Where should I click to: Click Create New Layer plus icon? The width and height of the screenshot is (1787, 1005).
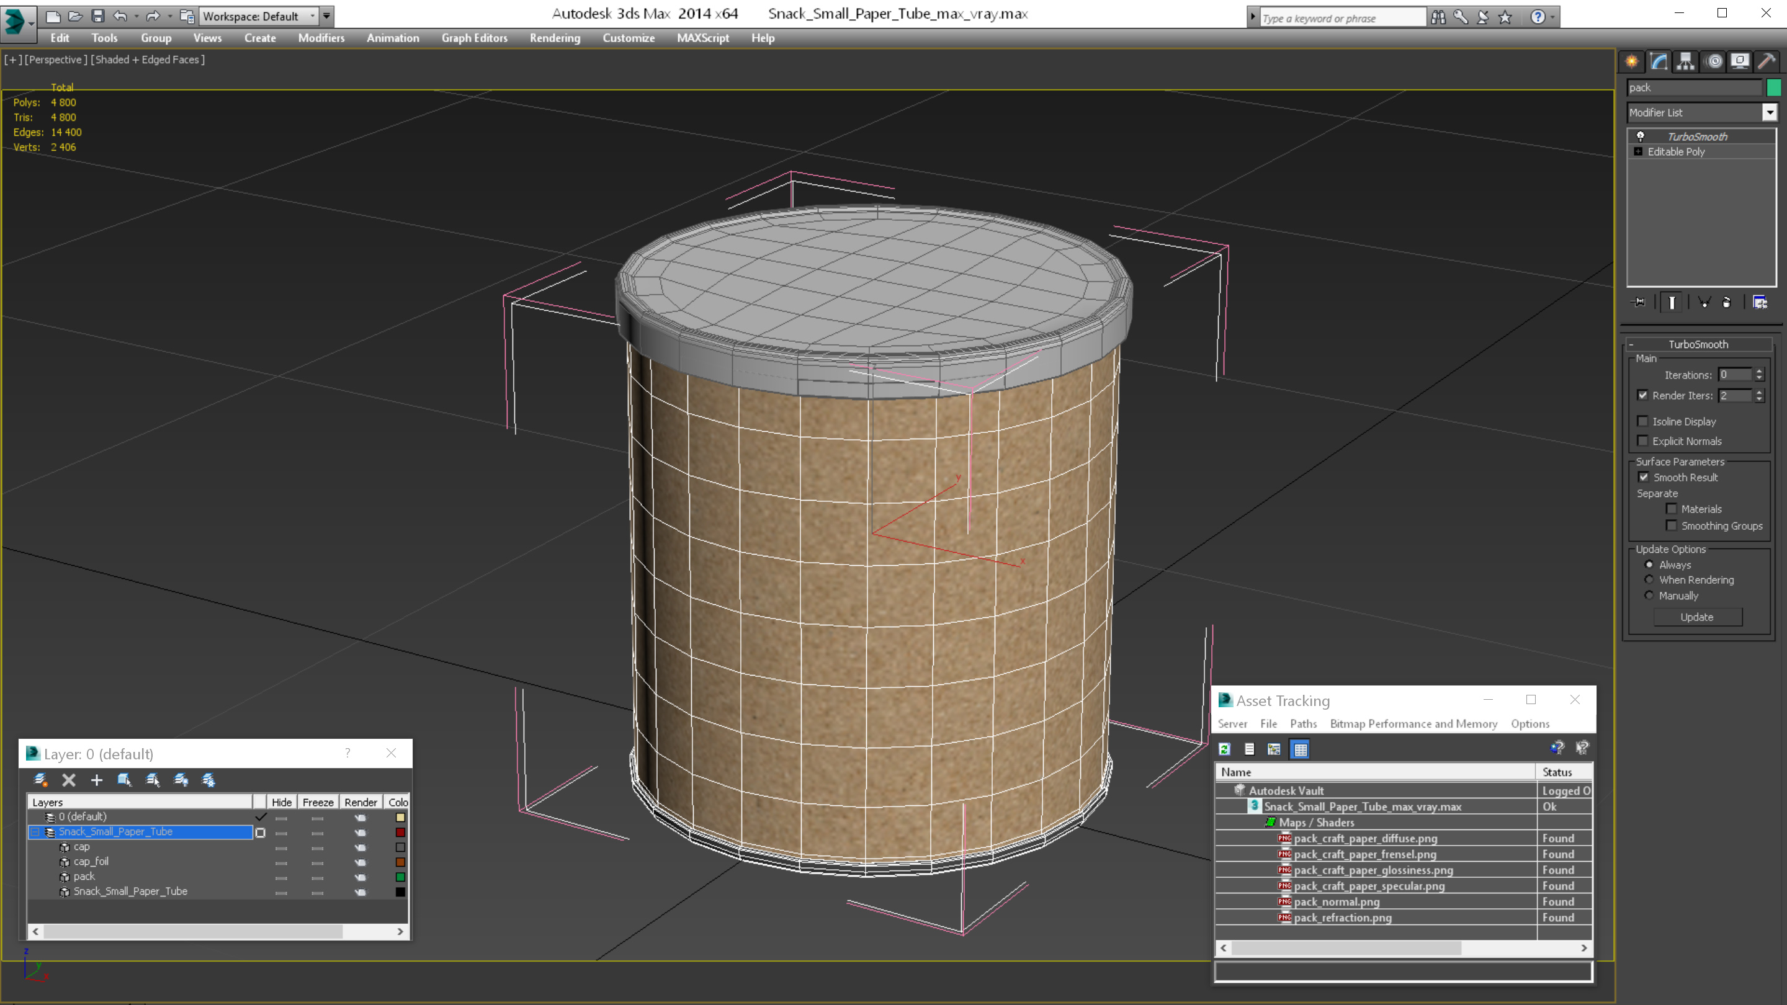[96, 780]
